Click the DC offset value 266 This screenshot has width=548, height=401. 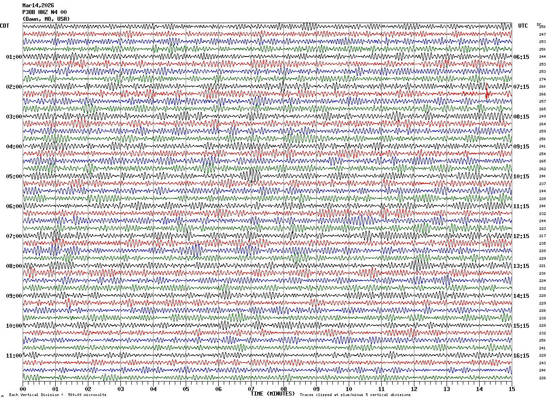click(542, 94)
